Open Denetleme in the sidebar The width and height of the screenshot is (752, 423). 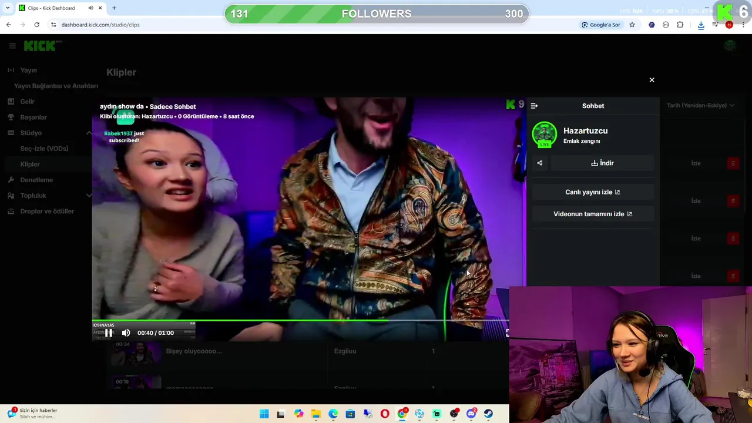36,180
